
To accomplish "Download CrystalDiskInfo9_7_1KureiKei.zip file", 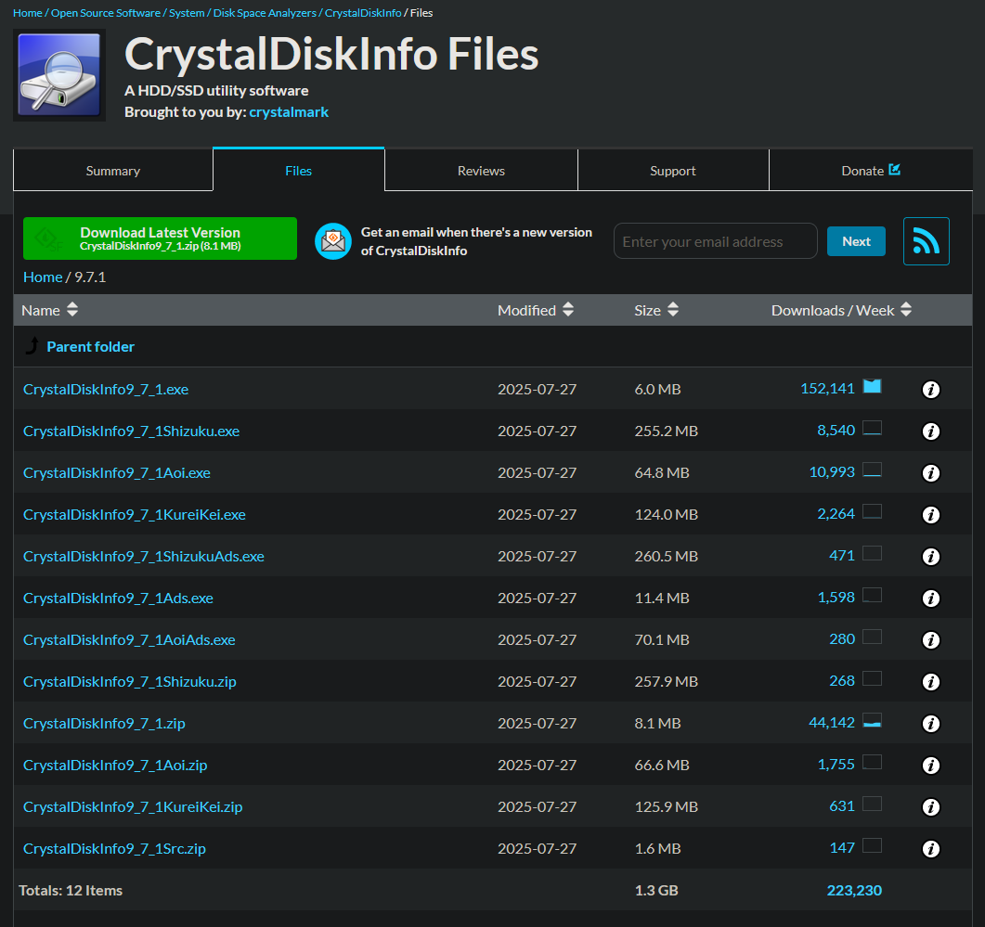I will (x=133, y=807).
